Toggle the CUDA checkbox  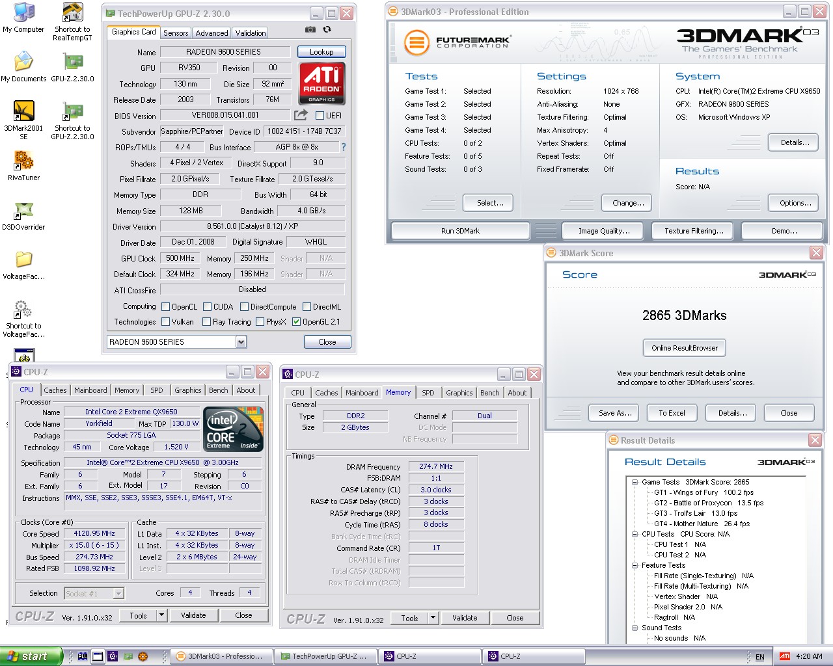pos(207,307)
